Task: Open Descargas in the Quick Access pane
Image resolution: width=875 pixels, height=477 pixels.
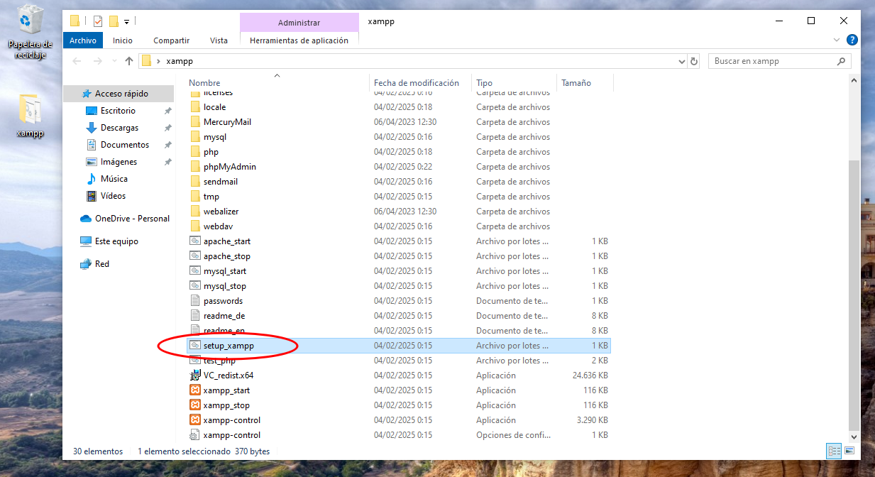Action: pyautogui.click(x=119, y=128)
